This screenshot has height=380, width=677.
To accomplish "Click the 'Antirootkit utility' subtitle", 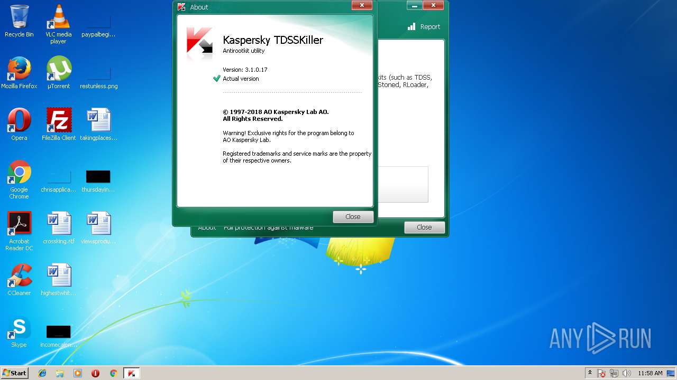I will tap(243, 51).
